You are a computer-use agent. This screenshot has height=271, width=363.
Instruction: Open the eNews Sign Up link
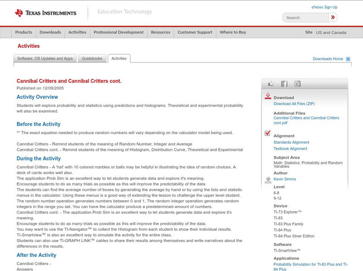pyautogui.click(x=324, y=7)
